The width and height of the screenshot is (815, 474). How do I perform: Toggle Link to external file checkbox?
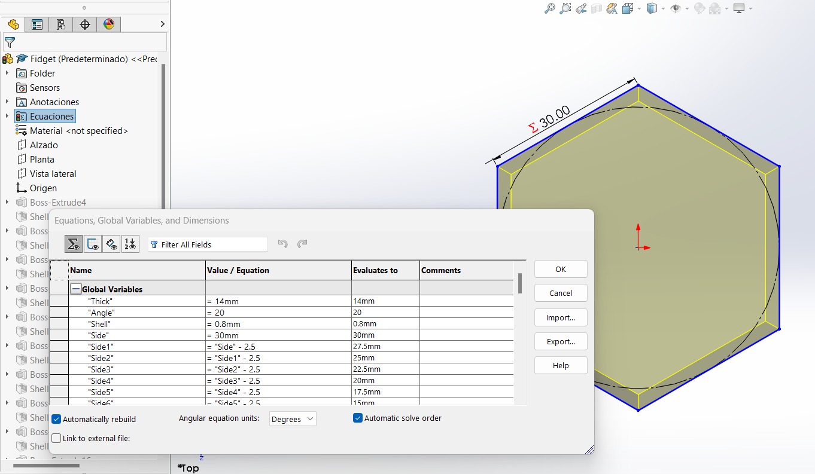point(56,438)
